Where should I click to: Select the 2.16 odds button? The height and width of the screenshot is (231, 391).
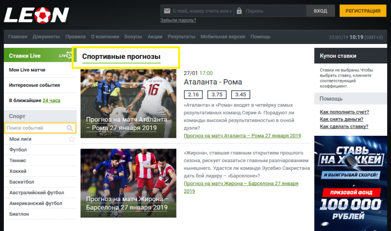click(193, 95)
